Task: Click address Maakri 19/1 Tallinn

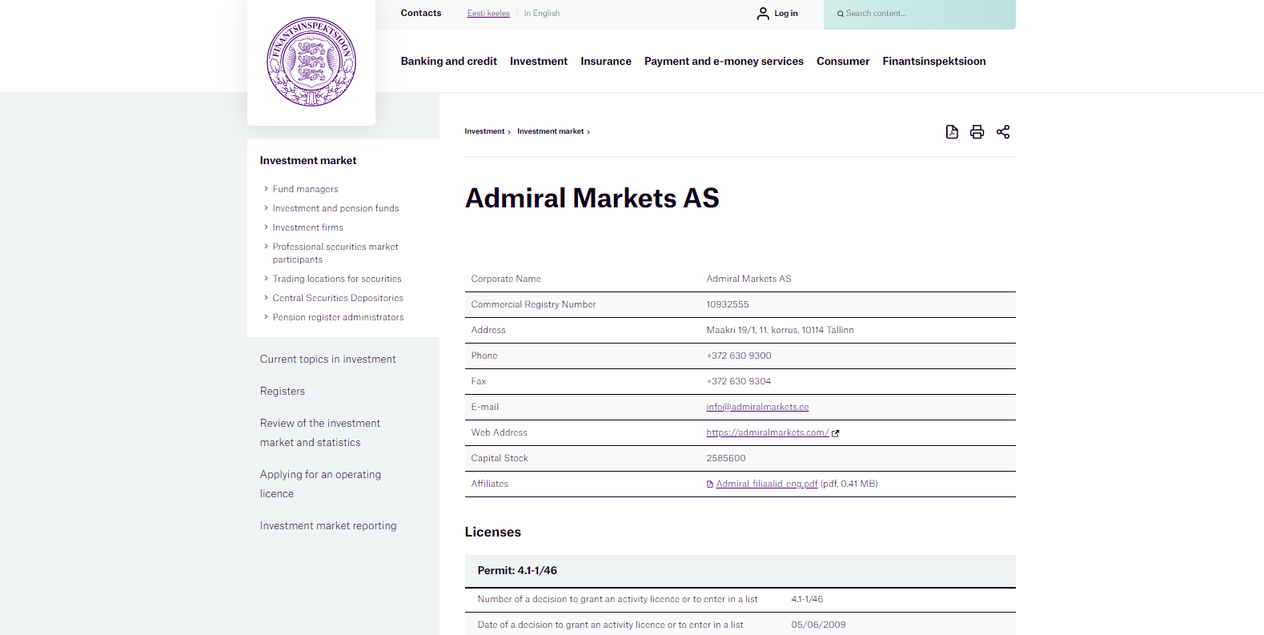Action: tap(780, 330)
